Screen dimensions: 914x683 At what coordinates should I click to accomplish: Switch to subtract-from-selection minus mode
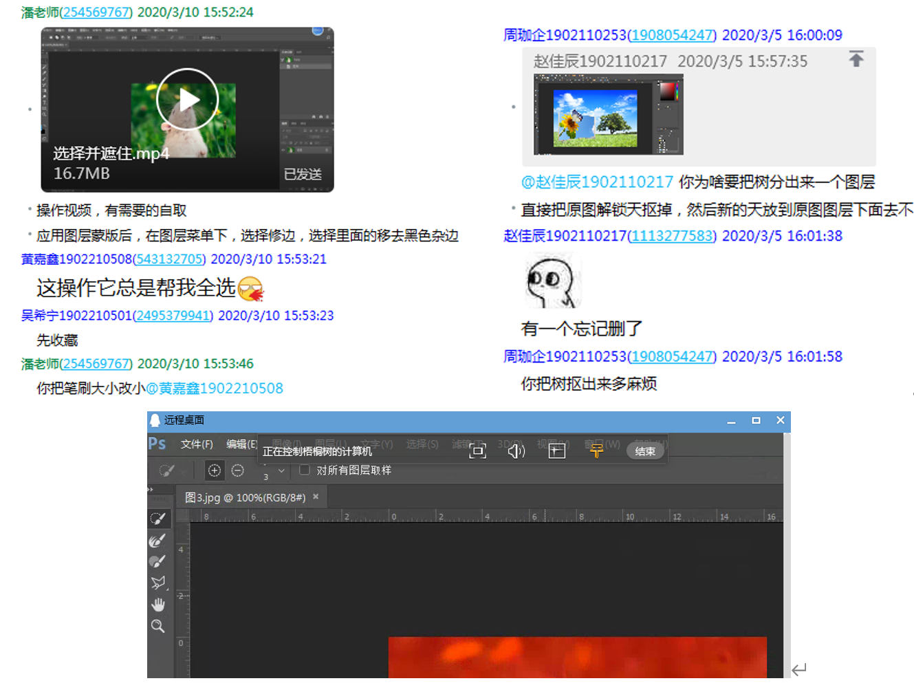click(x=238, y=470)
